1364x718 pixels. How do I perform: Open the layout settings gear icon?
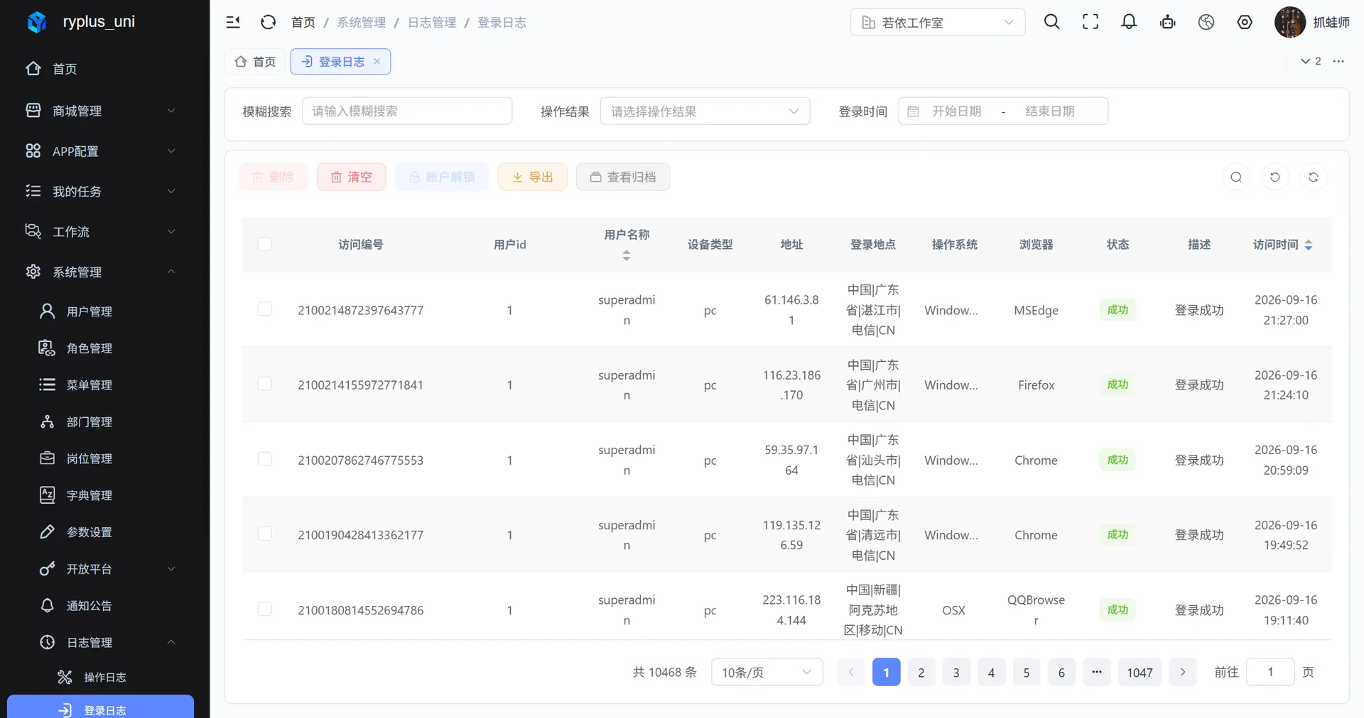[x=1245, y=22]
